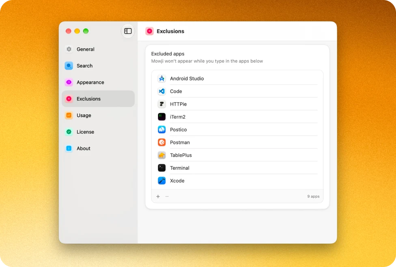Viewport: 396px width, 267px height.
Task: Toggle the sidebar with the panel button
Action: [128, 31]
